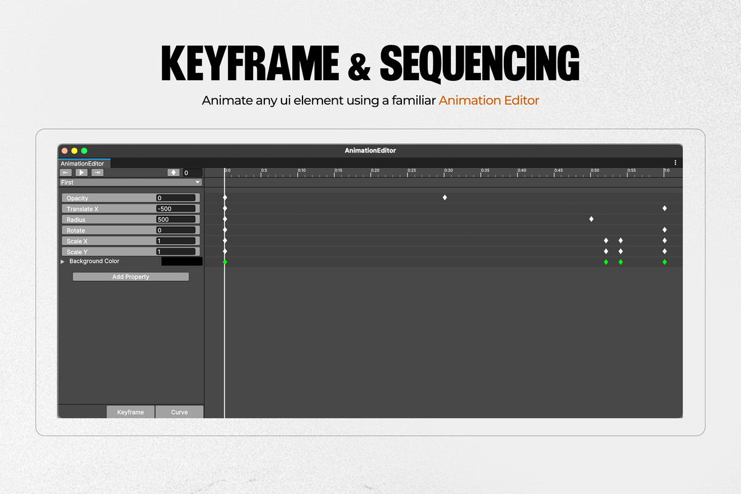Switch to the Keyframe tab

tap(130, 412)
